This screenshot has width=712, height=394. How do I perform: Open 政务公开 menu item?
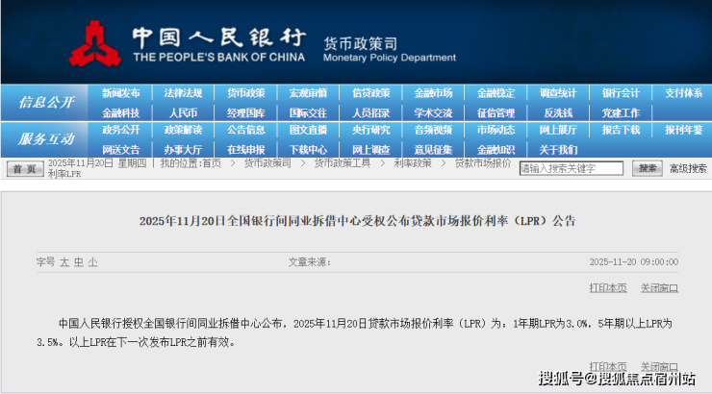pyautogui.click(x=121, y=130)
